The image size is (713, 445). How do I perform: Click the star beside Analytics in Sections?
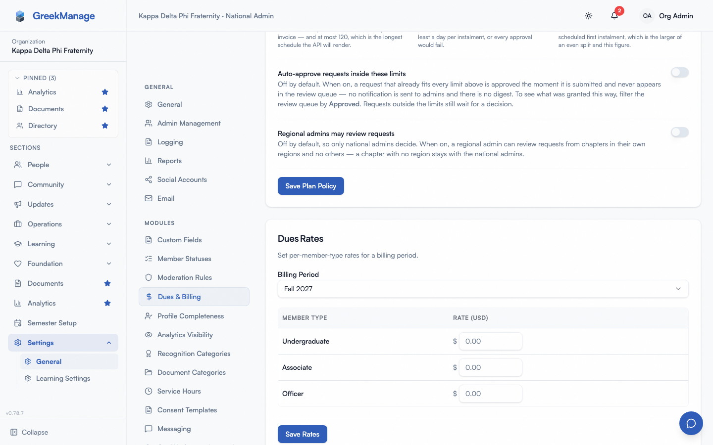[x=107, y=303]
